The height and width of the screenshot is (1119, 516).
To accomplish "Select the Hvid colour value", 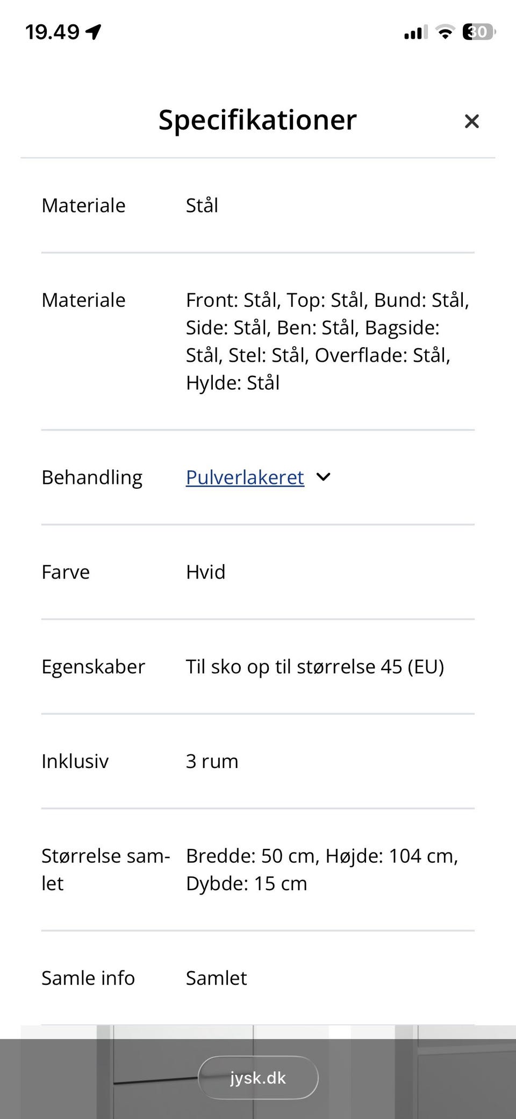I will [x=205, y=572].
